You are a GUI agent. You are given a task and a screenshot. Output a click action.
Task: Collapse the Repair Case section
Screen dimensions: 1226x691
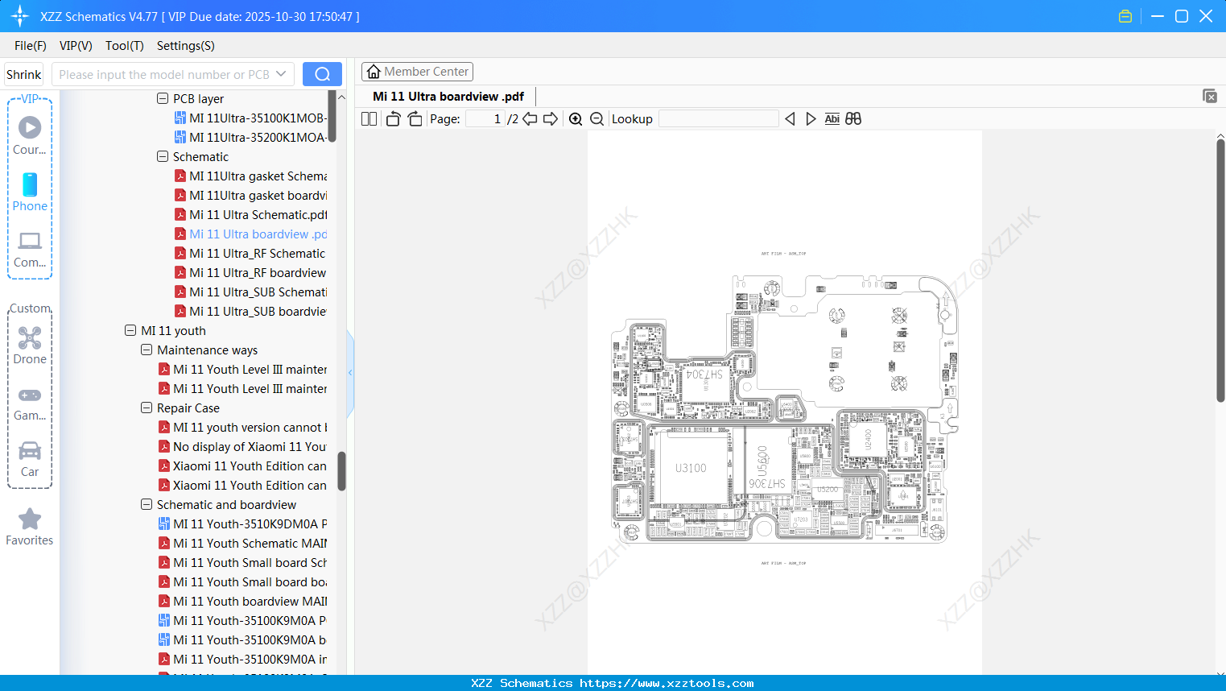click(147, 408)
